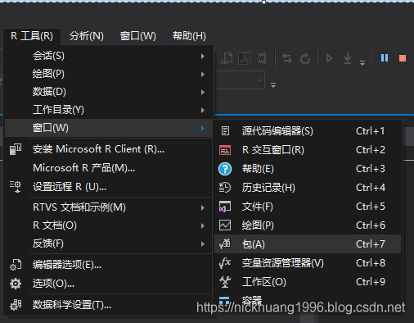Click the plot chart icon
The height and width of the screenshot is (323, 414).
coord(225,225)
